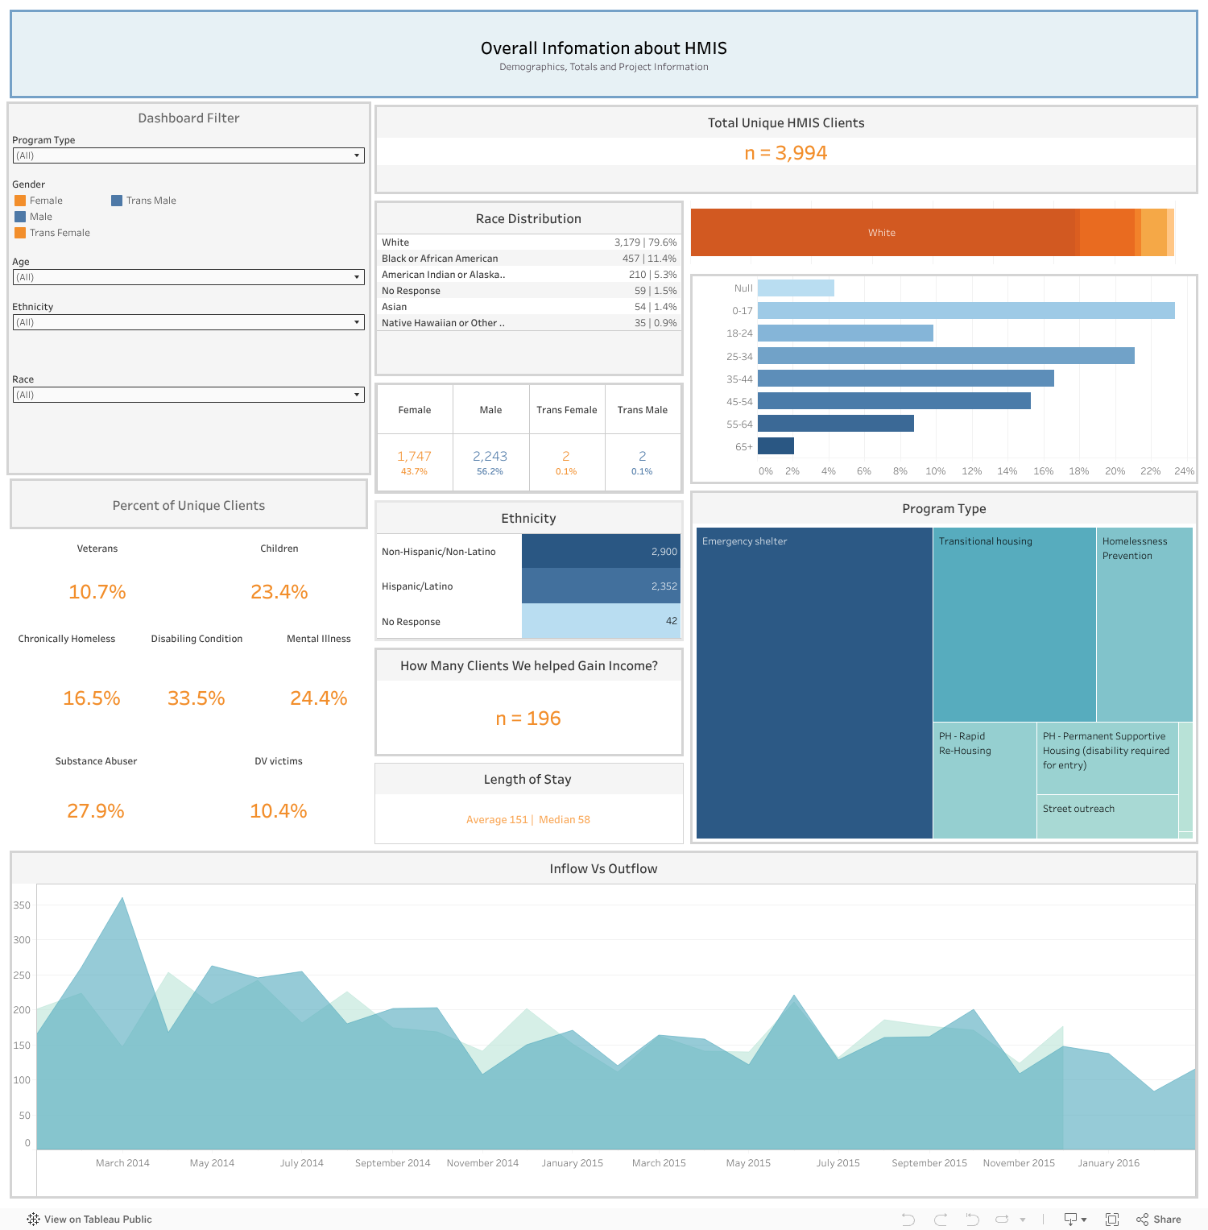Open the Download icon in the toolbar
This screenshot has width=1208, height=1230.
[1071, 1219]
